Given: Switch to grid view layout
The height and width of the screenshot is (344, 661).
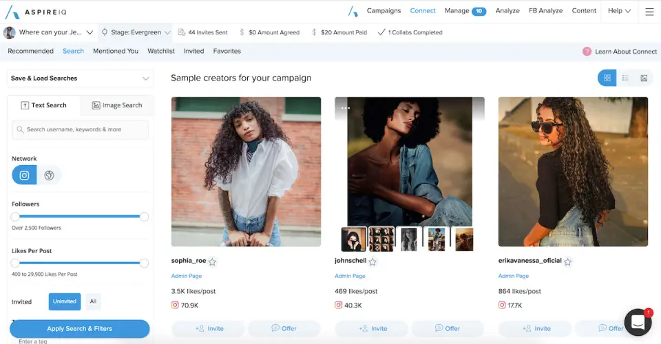Looking at the screenshot, I should [x=607, y=78].
